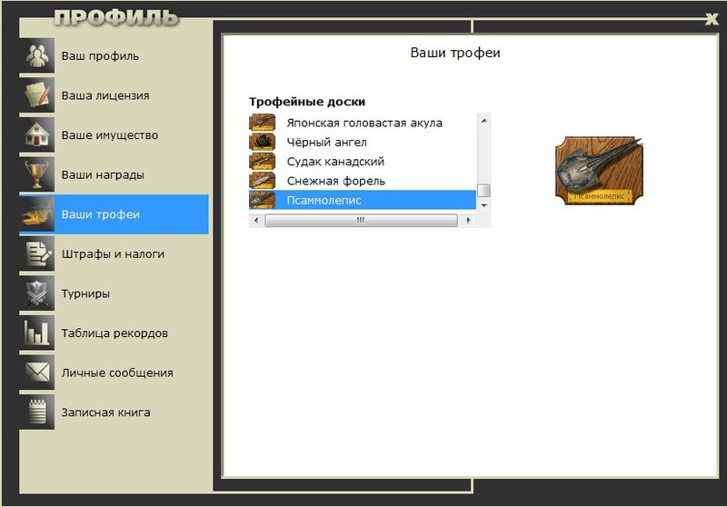Select Японская головастая акула in list

click(363, 123)
